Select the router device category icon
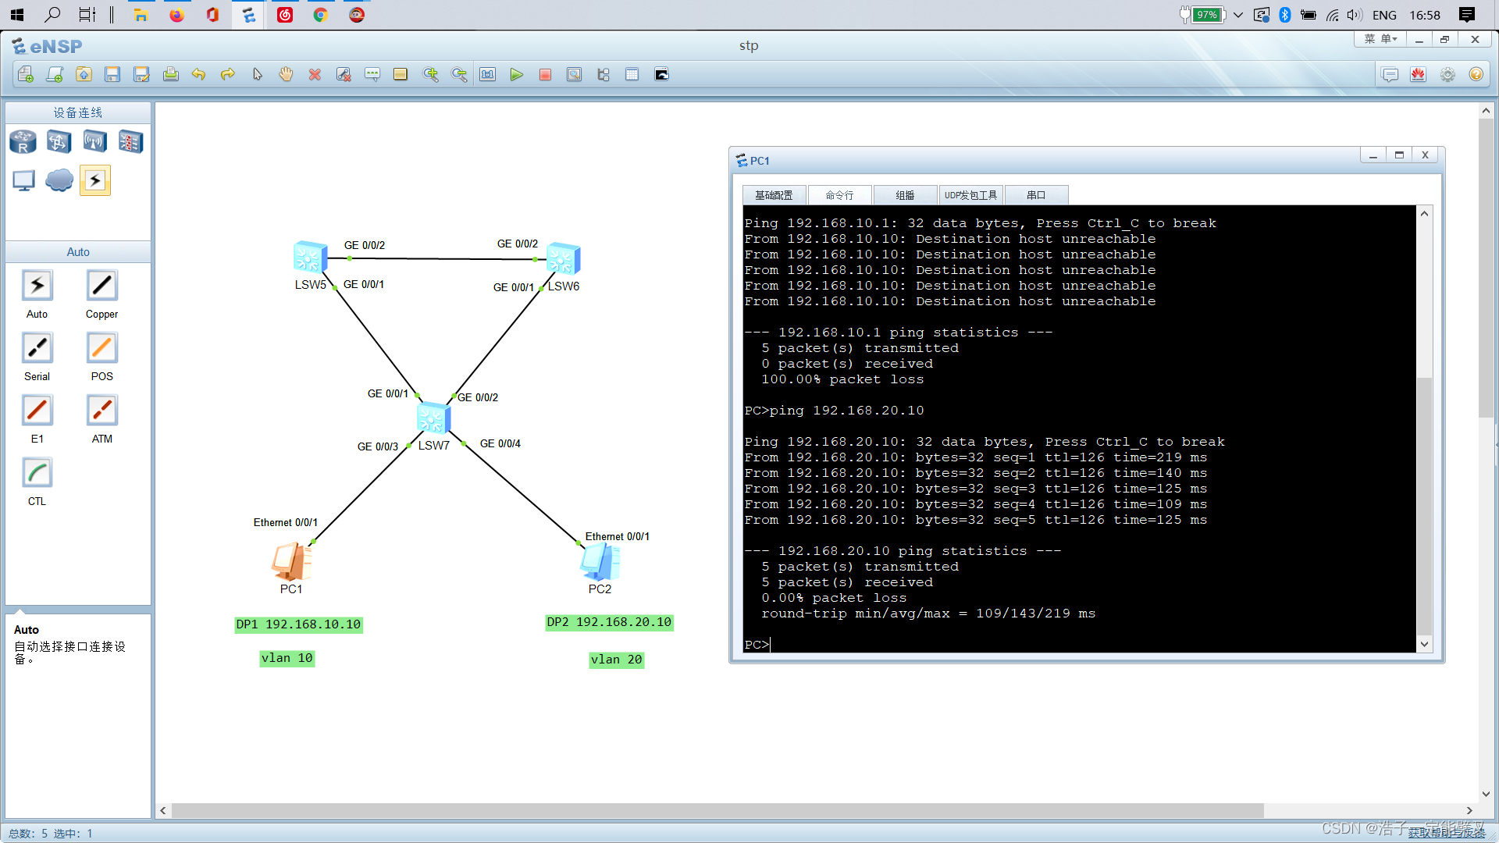The height and width of the screenshot is (843, 1499). [x=23, y=142]
